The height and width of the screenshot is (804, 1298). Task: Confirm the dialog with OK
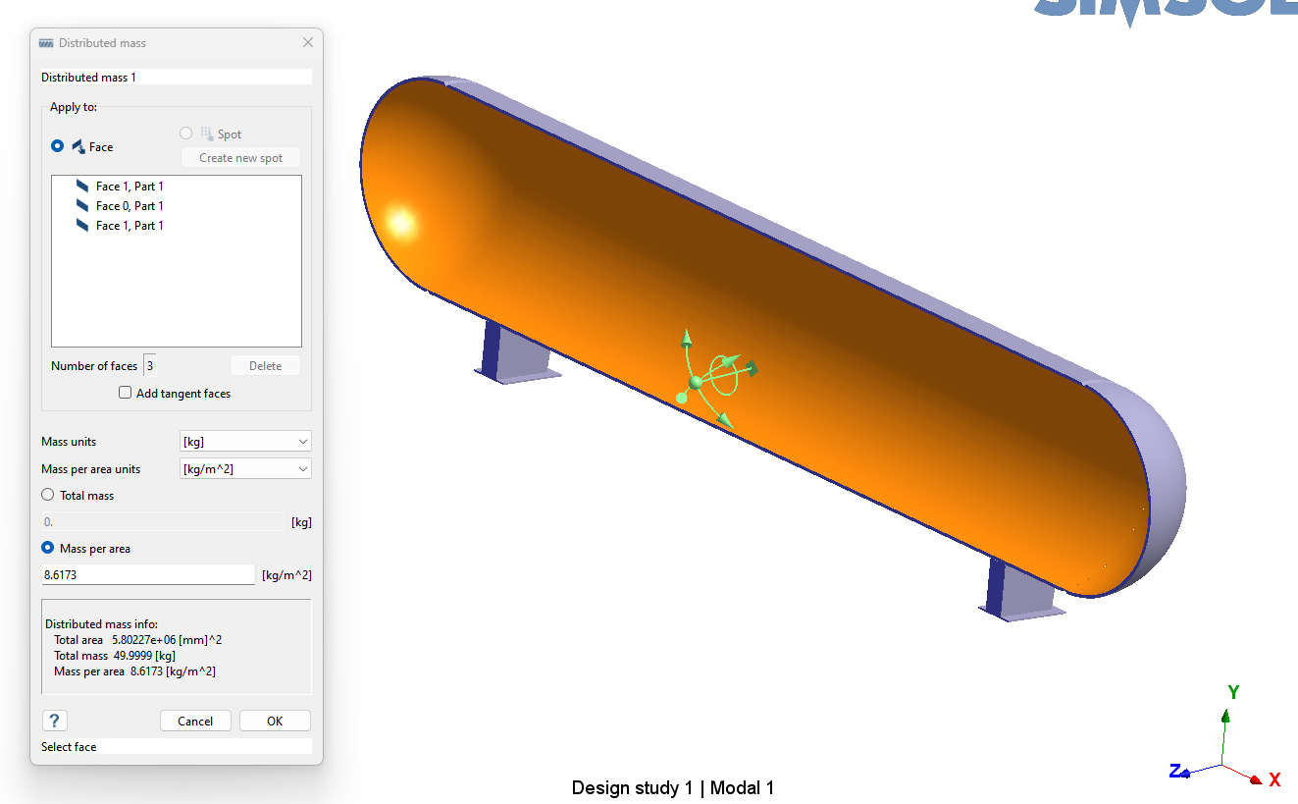tap(275, 721)
